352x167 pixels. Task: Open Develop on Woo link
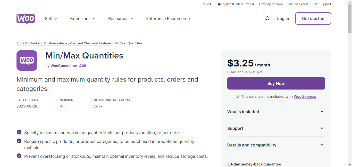pyautogui.click(x=271, y=4)
